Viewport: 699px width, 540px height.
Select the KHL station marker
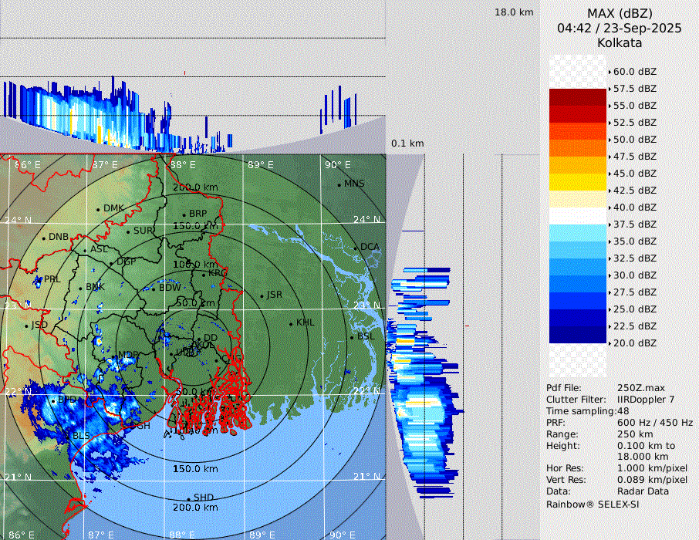291,323
